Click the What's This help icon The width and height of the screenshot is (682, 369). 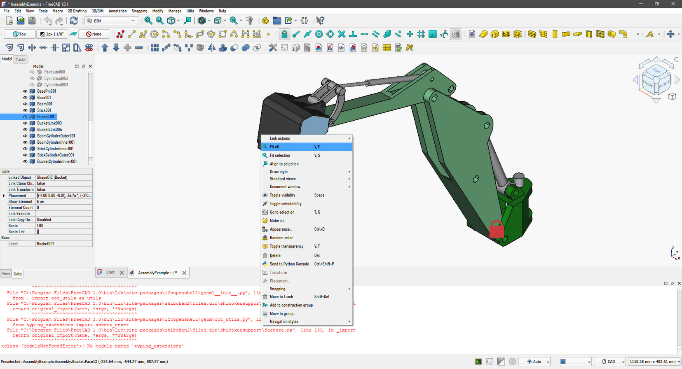click(320, 21)
